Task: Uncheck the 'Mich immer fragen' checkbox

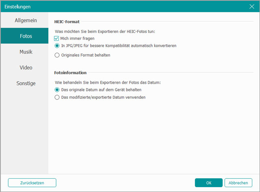Action: (x=56, y=39)
